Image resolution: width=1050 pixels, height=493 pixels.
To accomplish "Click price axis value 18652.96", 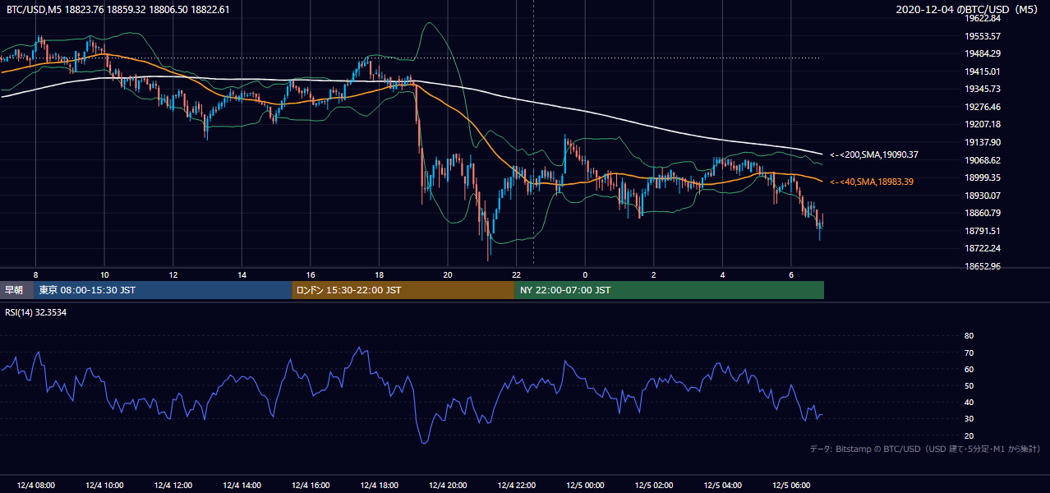I will tap(982, 266).
